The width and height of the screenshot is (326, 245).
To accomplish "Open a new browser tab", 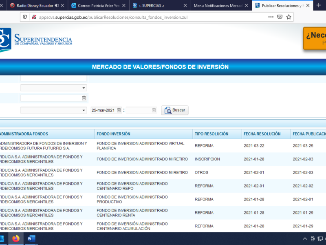I will pyautogui.click(x=319, y=5).
